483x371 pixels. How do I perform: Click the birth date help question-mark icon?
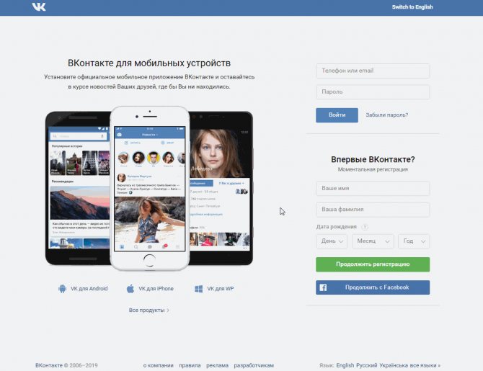tap(365, 227)
